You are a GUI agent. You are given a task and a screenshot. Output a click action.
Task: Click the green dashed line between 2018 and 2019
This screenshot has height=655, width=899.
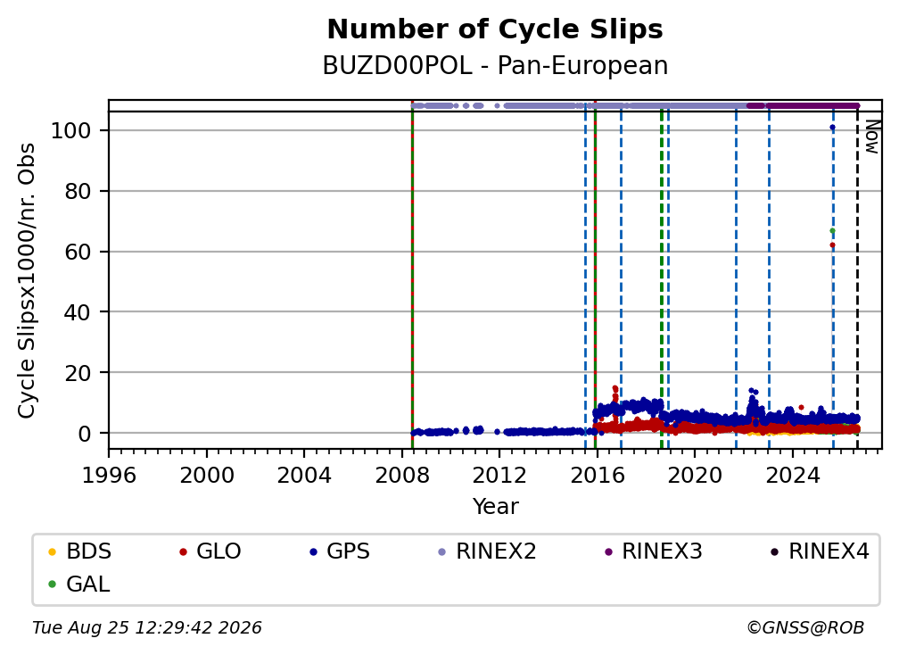pos(662,276)
